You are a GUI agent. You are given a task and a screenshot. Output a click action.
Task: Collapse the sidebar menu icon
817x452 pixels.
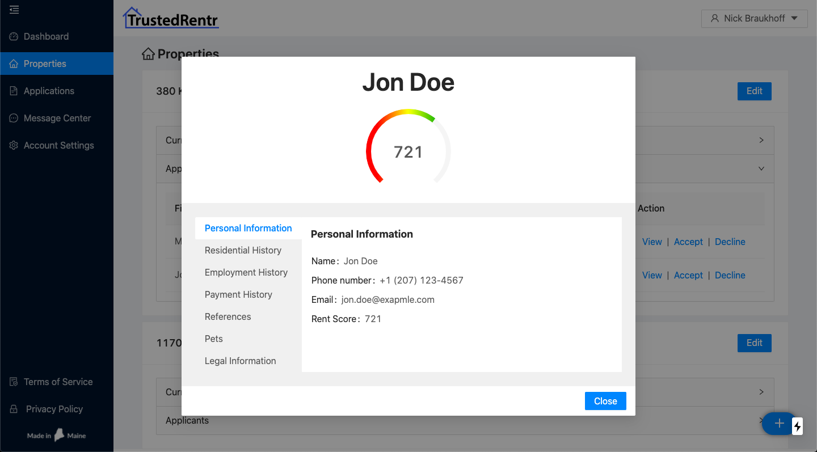(x=14, y=10)
